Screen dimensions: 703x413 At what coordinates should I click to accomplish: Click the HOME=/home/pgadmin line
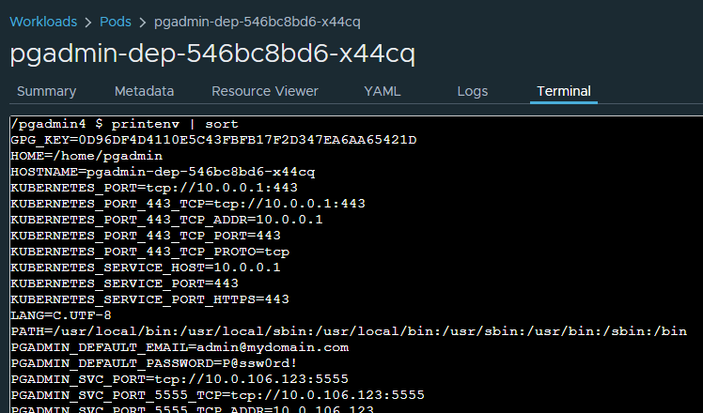pos(86,156)
